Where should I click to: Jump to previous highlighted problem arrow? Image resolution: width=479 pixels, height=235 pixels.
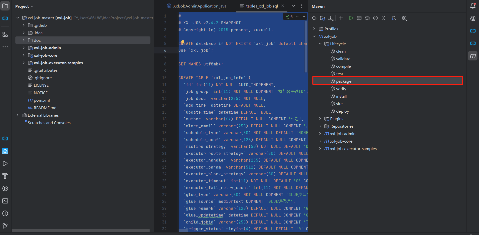[x=297, y=16]
